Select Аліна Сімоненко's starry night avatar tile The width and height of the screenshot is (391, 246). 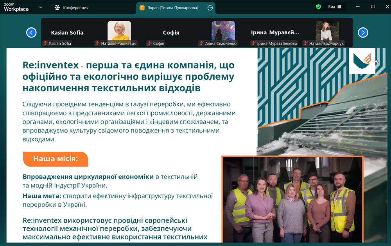click(x=223, y=30)
